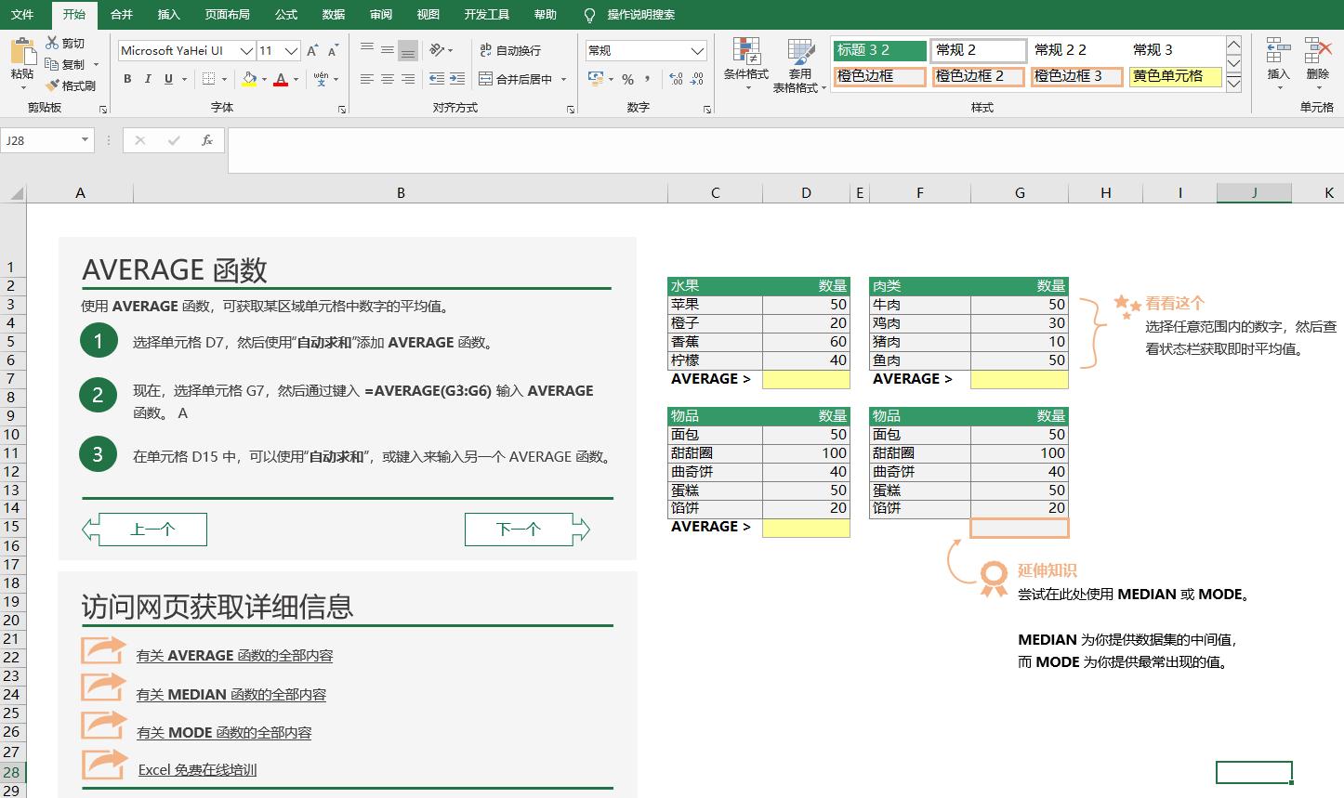Click the fx Insert Function icon
Viewport: 1344px width, 798px height.
(x=206, y=140)
